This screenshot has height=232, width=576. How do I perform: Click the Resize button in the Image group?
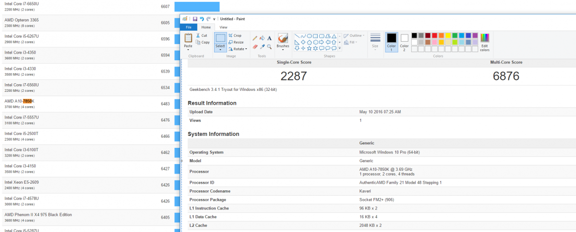coord(236,42)
